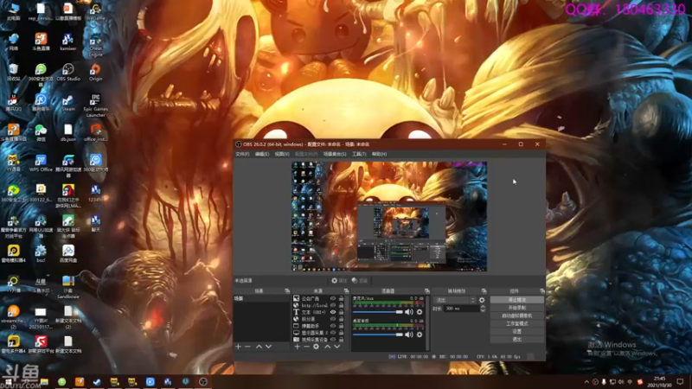Image resolution: width=692 pixels, height=389 pixels.
Task: Click the 停止推流 stop streaming button
Action: click(x=516, y=300)
